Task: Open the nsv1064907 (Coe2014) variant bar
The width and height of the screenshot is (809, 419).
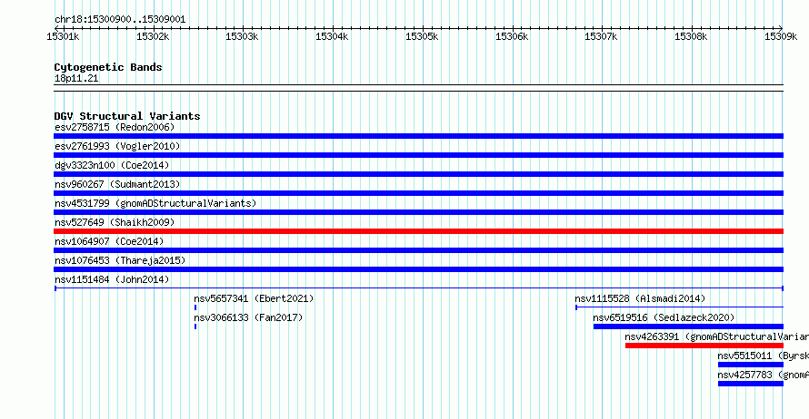Action: tap(418, 250)
